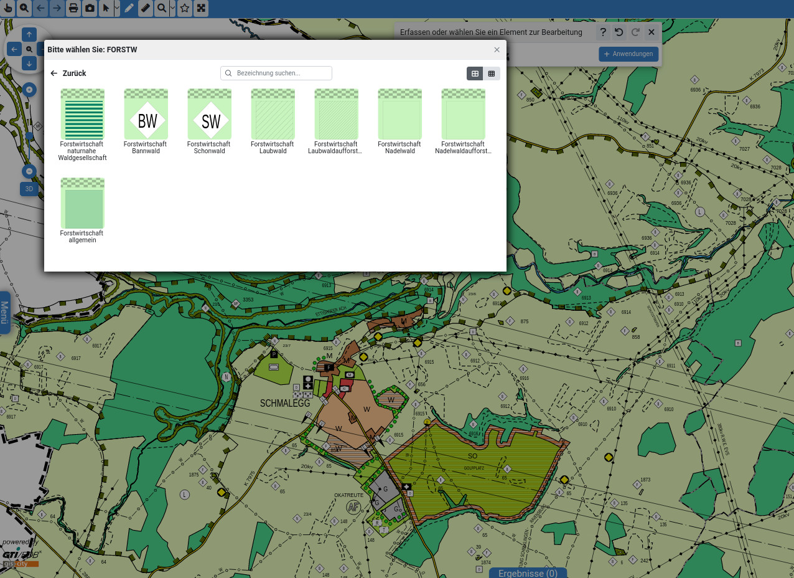Select the print tool in toolbar
The height and width of the screenshot is (578, 794).
(73, 8)
